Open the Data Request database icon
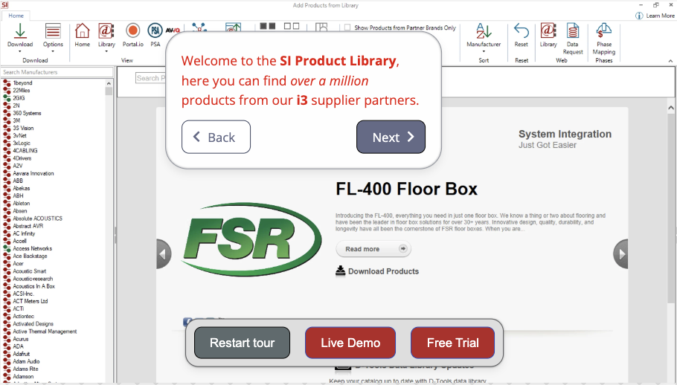677x385 pixels. 573,30
